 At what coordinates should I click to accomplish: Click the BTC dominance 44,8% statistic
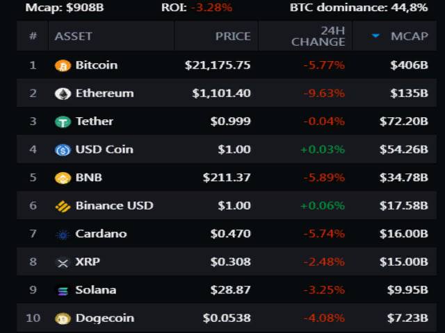coord(368,8)
